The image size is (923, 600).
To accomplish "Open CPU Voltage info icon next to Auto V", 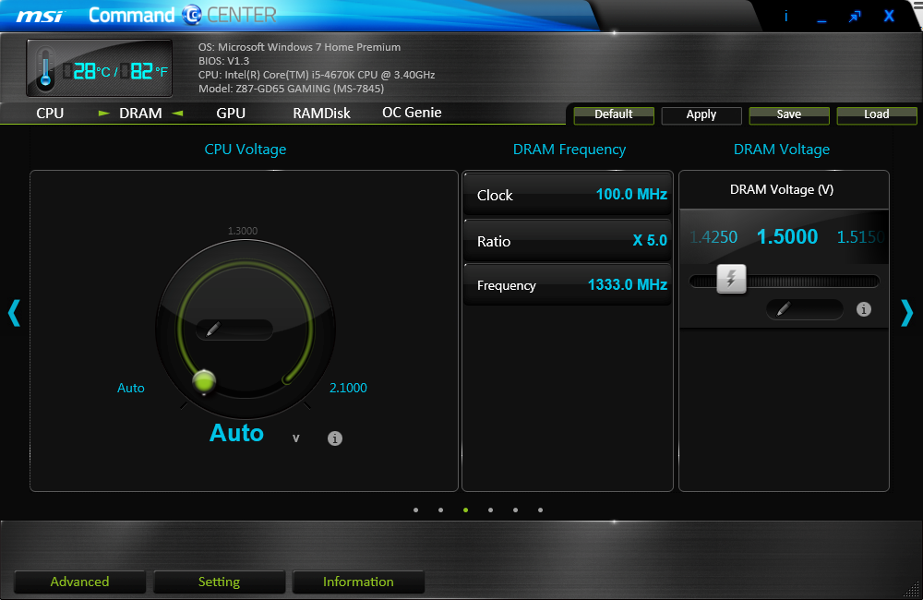I will (335, 438).
